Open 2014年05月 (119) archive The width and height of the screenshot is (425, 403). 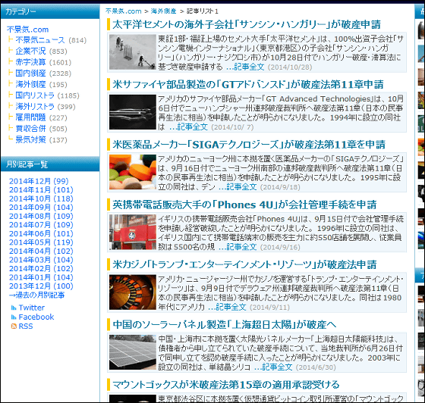click(41, 242)
